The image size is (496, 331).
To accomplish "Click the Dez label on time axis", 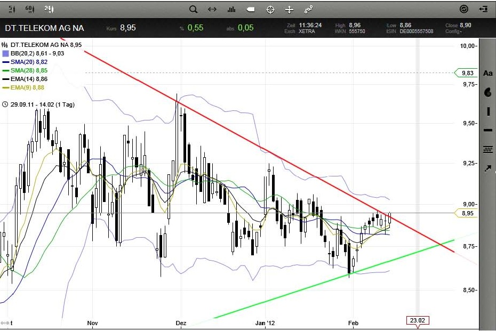I will (x=181, y=323).
